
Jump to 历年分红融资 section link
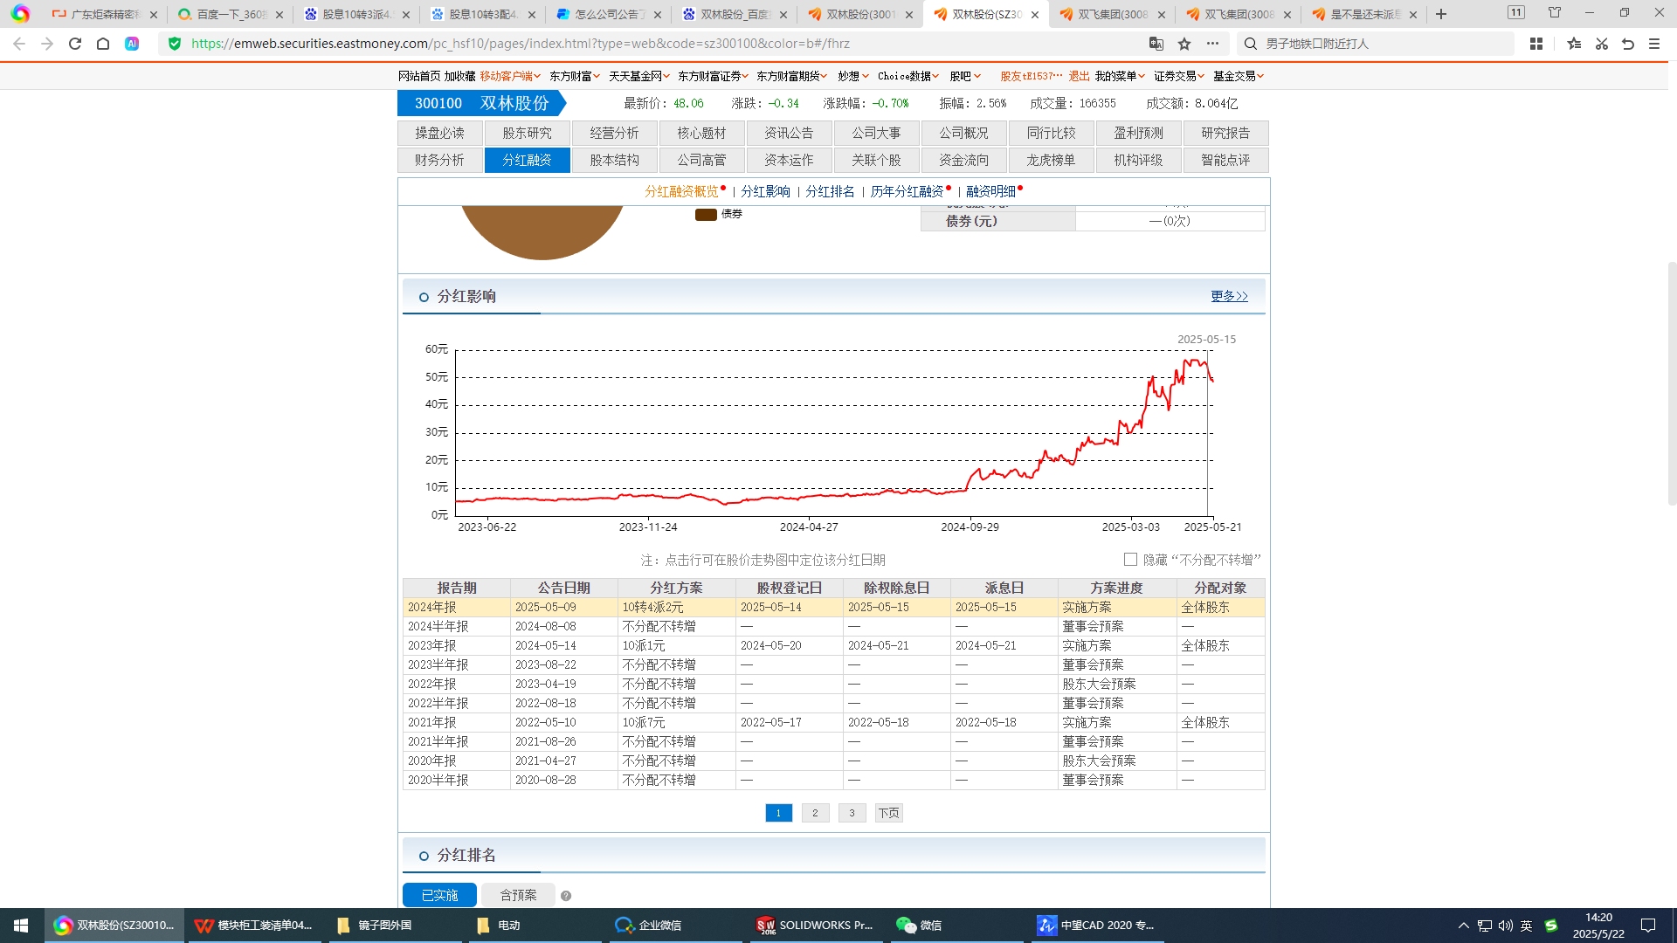click(x=907, y=192)
